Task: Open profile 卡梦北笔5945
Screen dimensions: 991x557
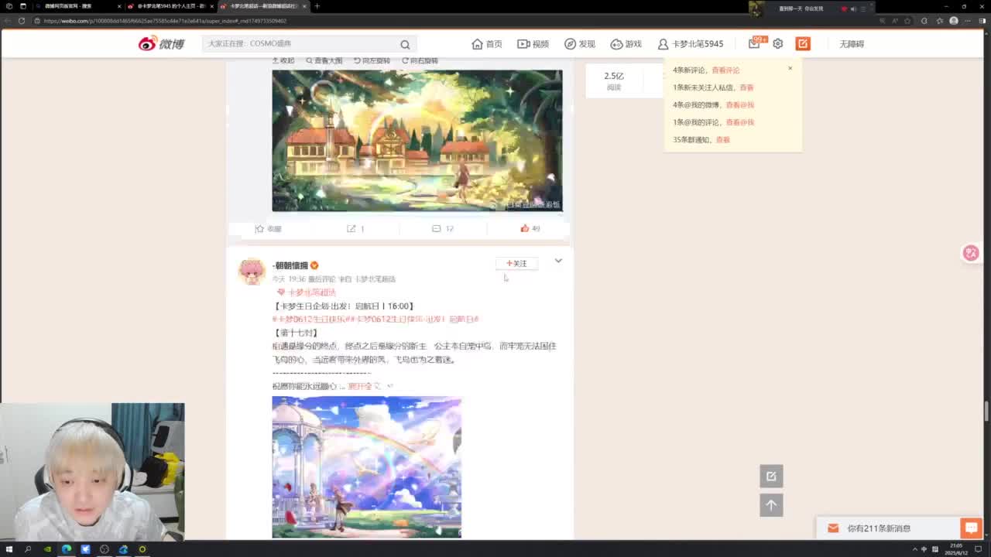Action: coord(691,44)
